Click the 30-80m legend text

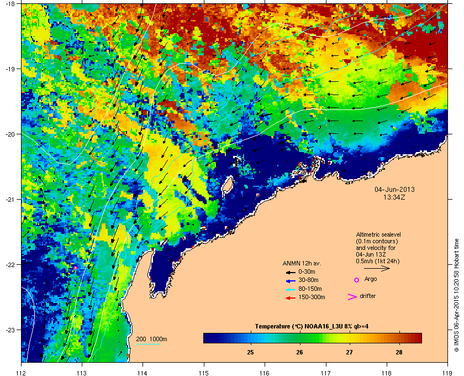[x=308, y=280]
